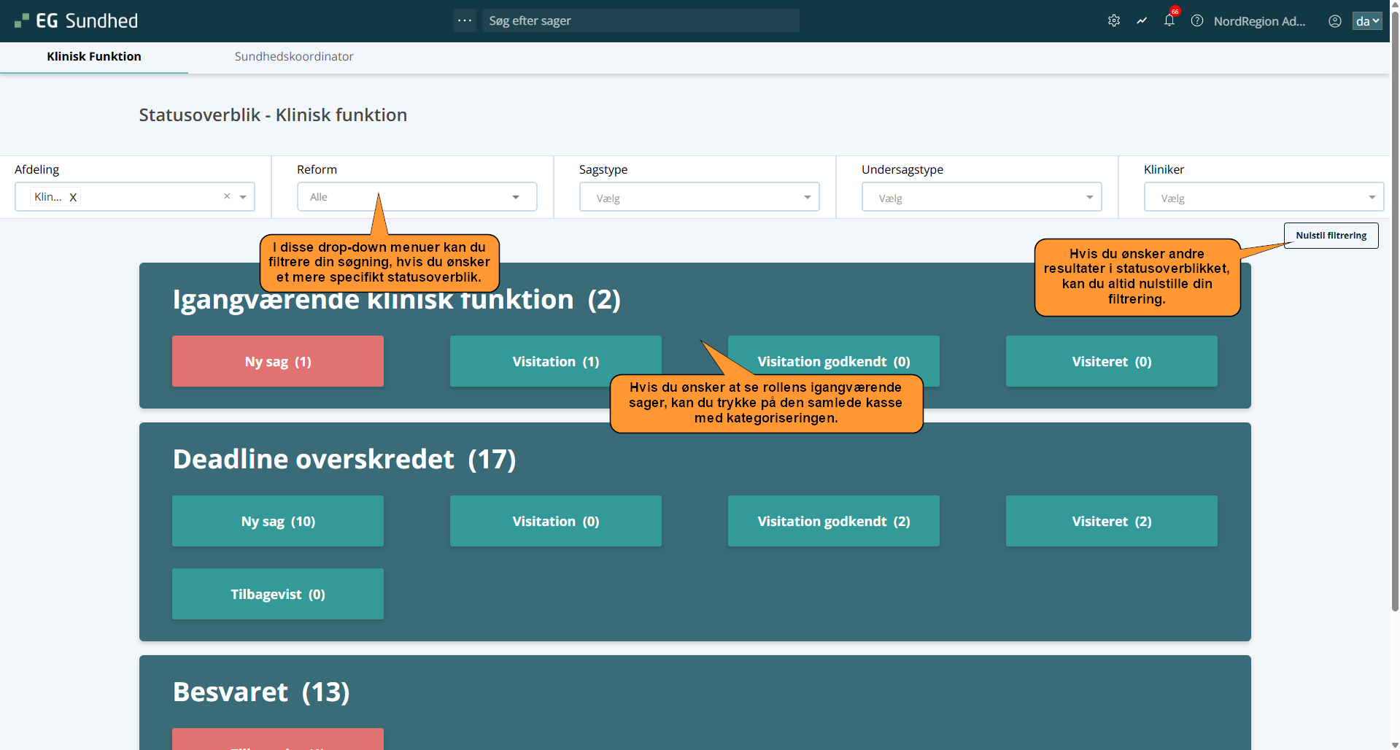Click the Nulstil filtrering button
This screenshot has width=1400, height=750.
pyautogui.click(x=1331, y=236)
